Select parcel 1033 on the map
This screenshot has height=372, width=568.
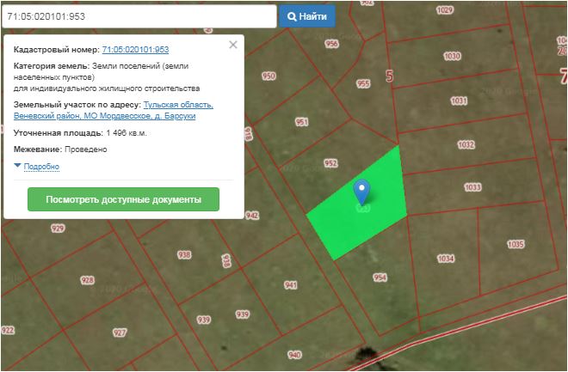tap(472, 187)
